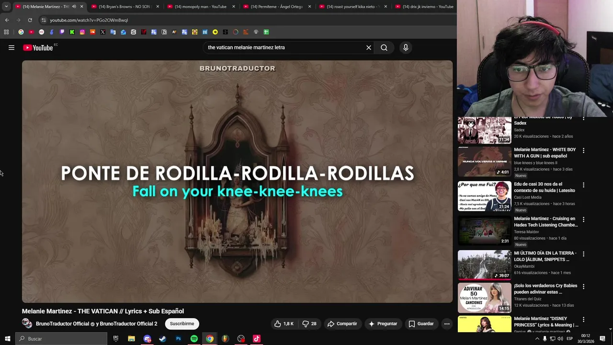Expand hidden system tray icons chevron

click(x=537, y=339)
